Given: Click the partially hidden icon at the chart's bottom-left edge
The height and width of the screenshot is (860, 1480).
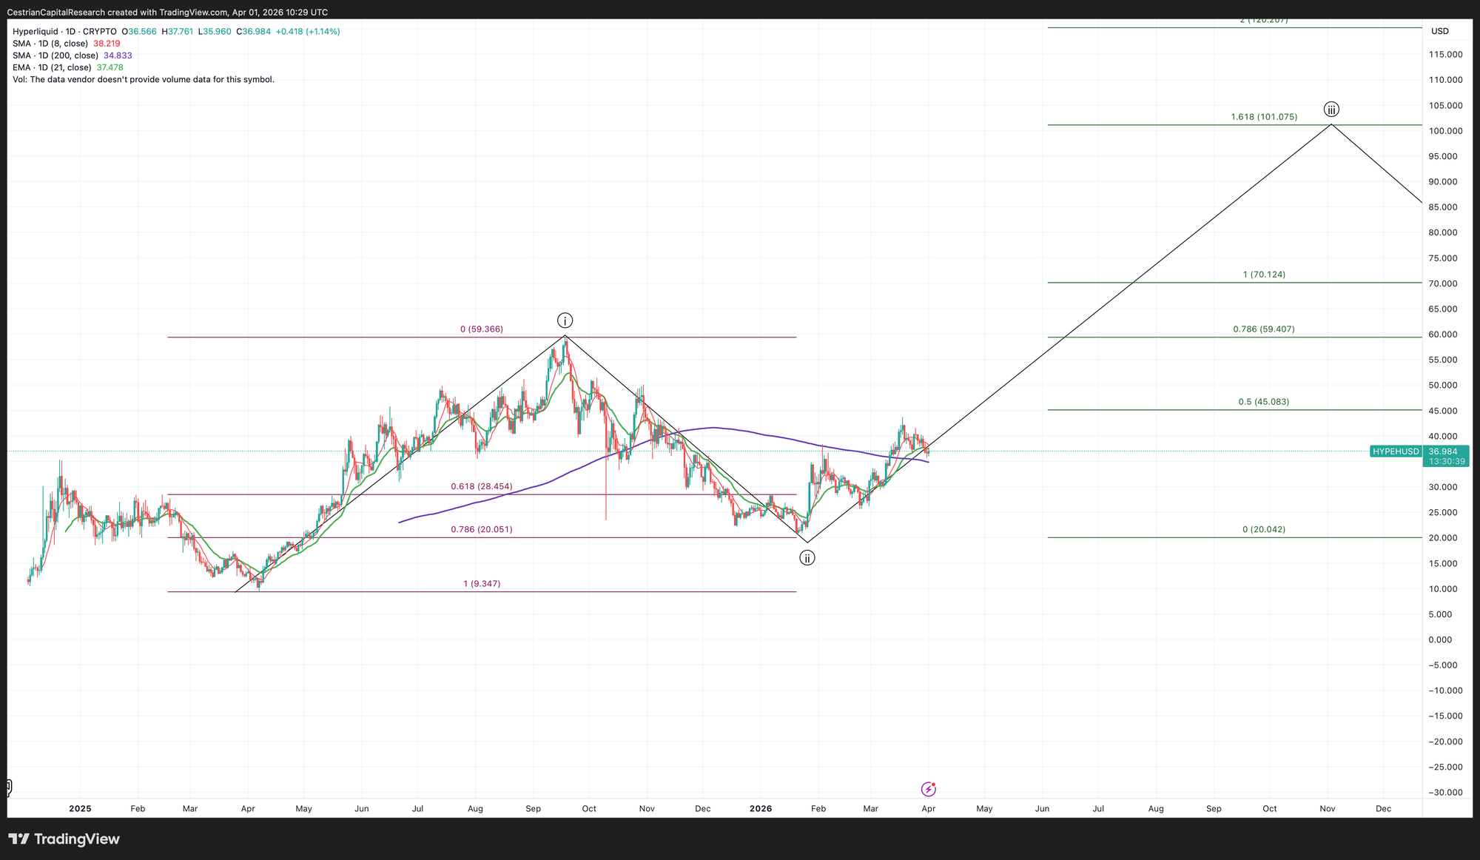Looking at the screenshot, I should click(x=8, y=787).
